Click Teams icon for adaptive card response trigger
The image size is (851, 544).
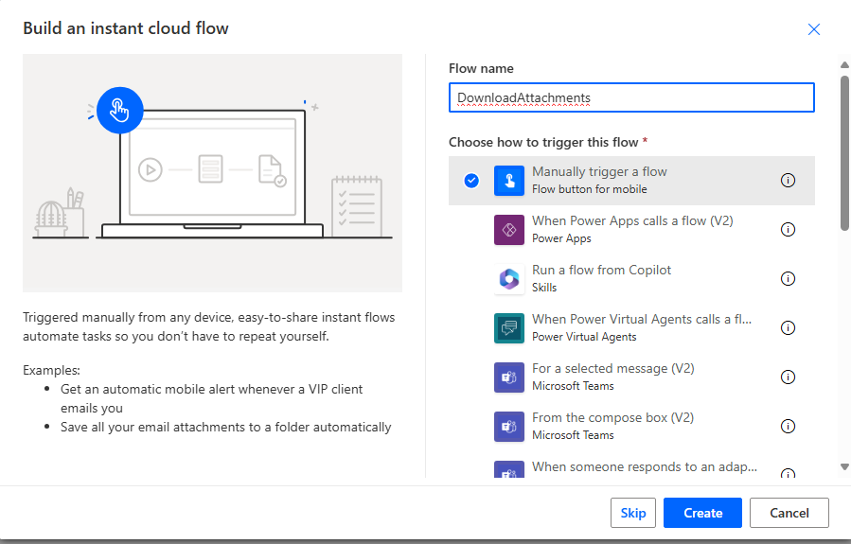[x=509, y=469]
